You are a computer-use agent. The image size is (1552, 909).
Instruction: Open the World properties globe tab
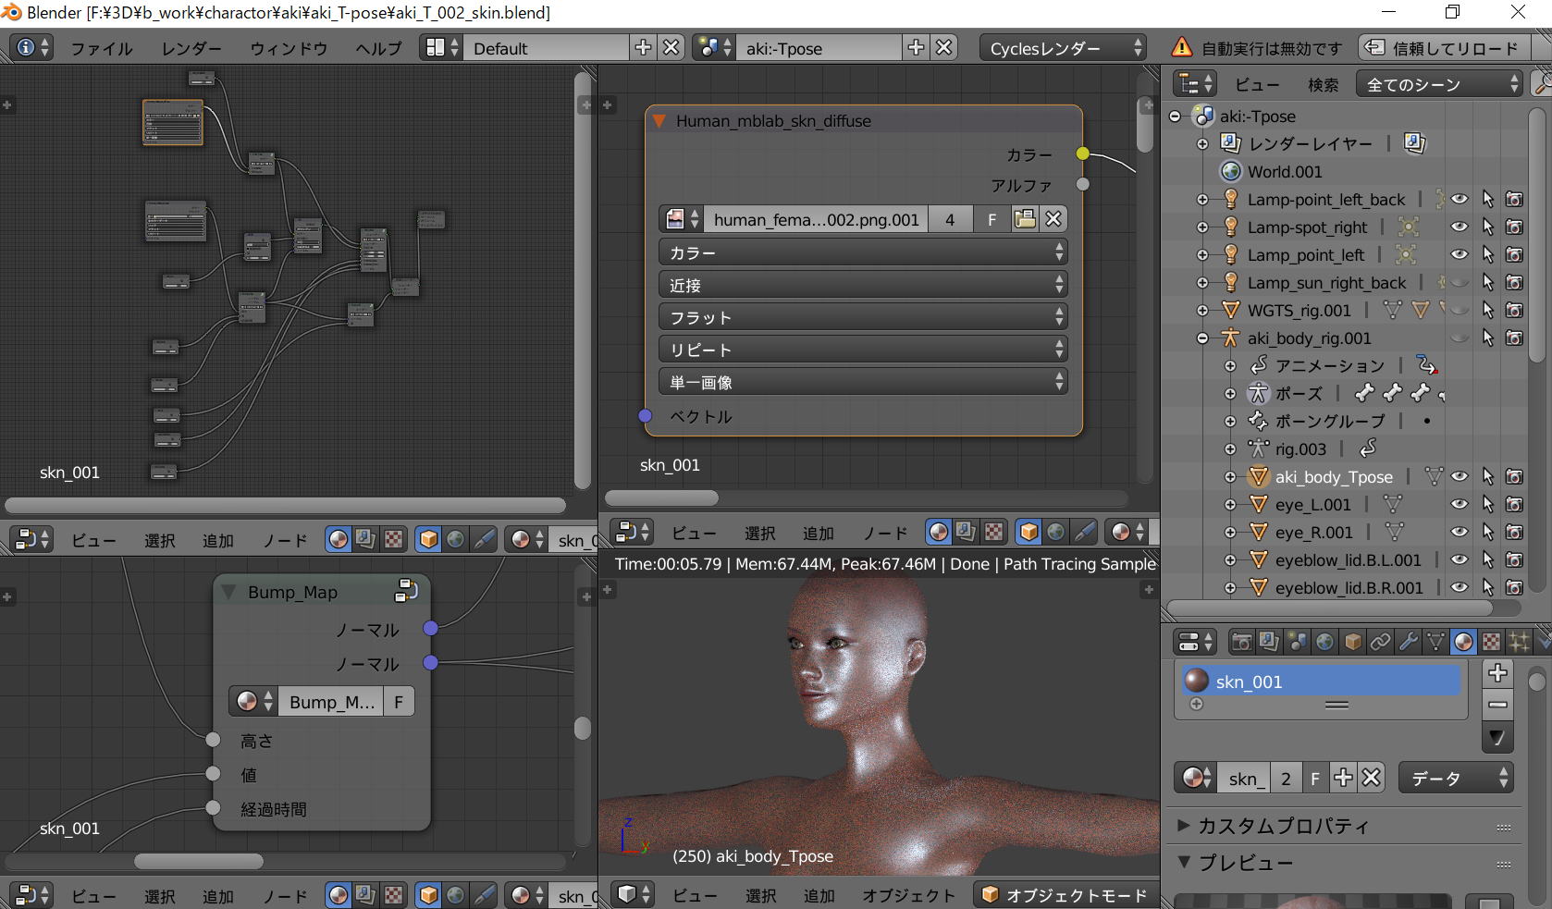[1324, 642]
